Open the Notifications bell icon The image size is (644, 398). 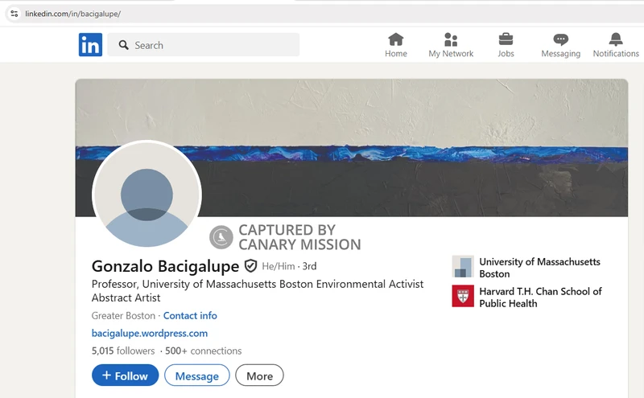[x=616, y=40]
